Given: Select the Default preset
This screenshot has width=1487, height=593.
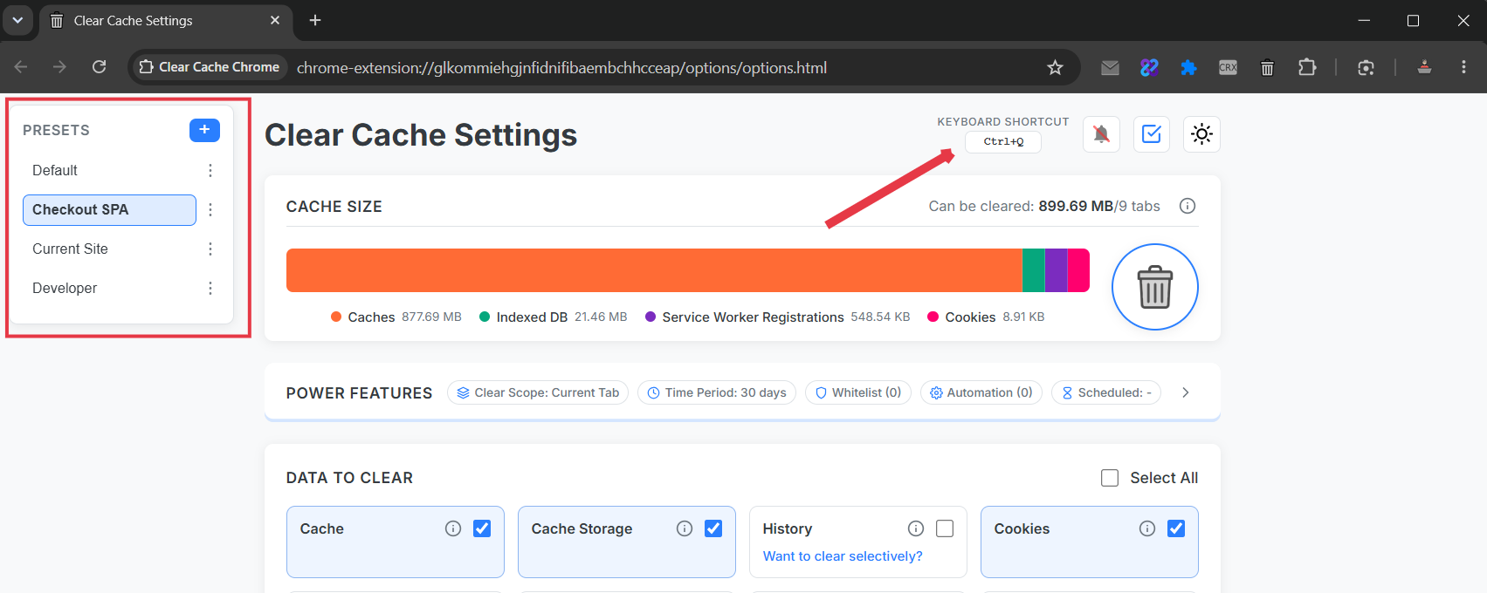Looking at the screenshot, I should pyautogui.click(x=109, y=171).
